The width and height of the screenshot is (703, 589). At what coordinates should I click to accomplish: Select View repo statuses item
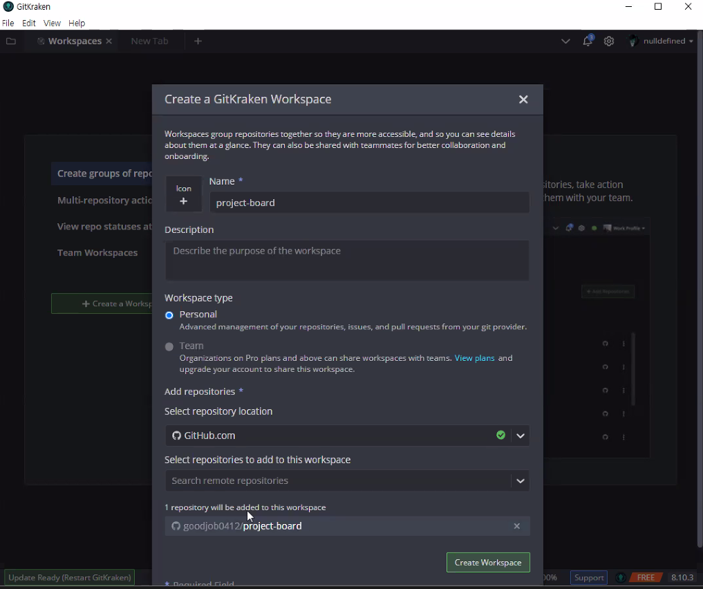(x=102, y=226)
